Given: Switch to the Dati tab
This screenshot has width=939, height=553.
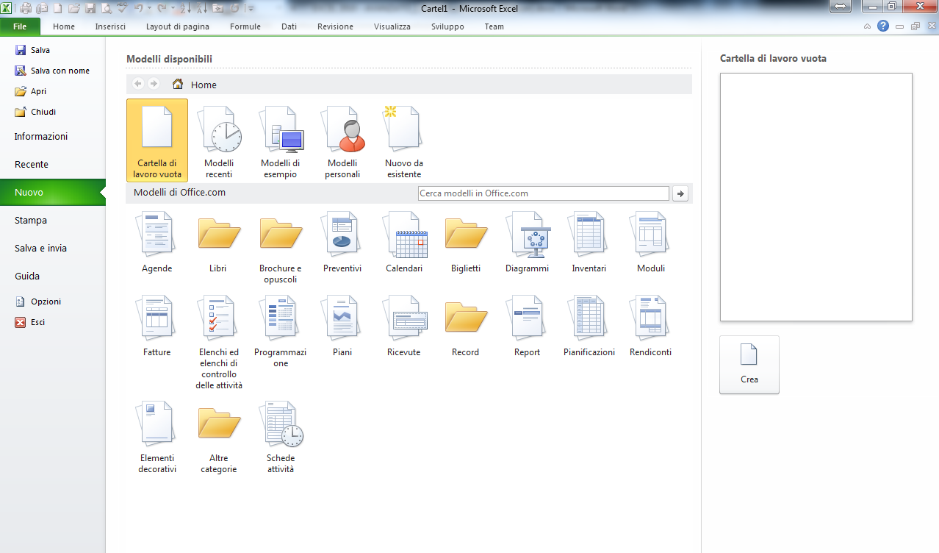Looking at the screenshot, I should (289, 26).
